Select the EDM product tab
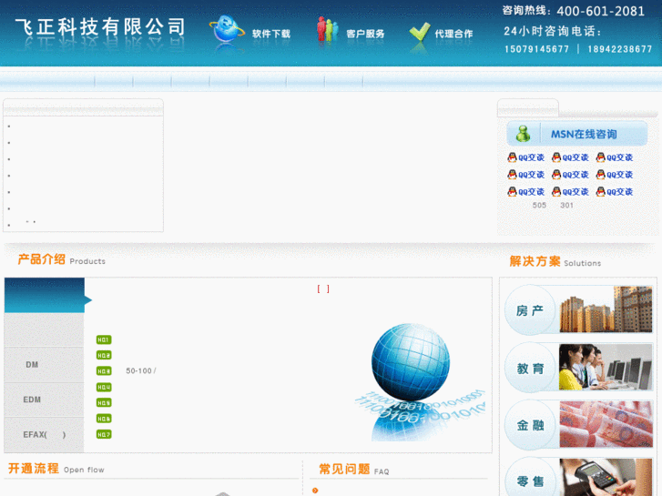 (44, 400)
